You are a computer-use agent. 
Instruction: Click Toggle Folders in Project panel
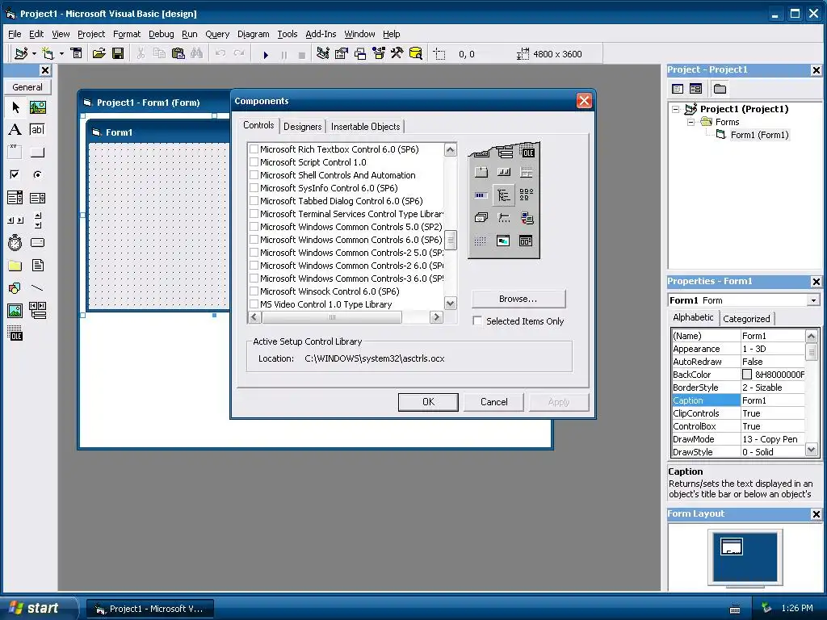(720, 89)
